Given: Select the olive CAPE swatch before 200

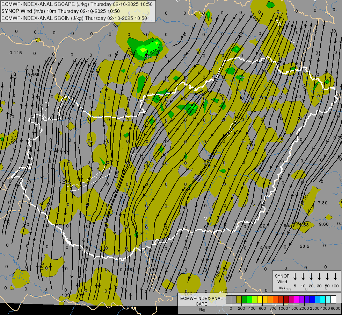Looking at the screenshot, I should [x=239, y=300].
